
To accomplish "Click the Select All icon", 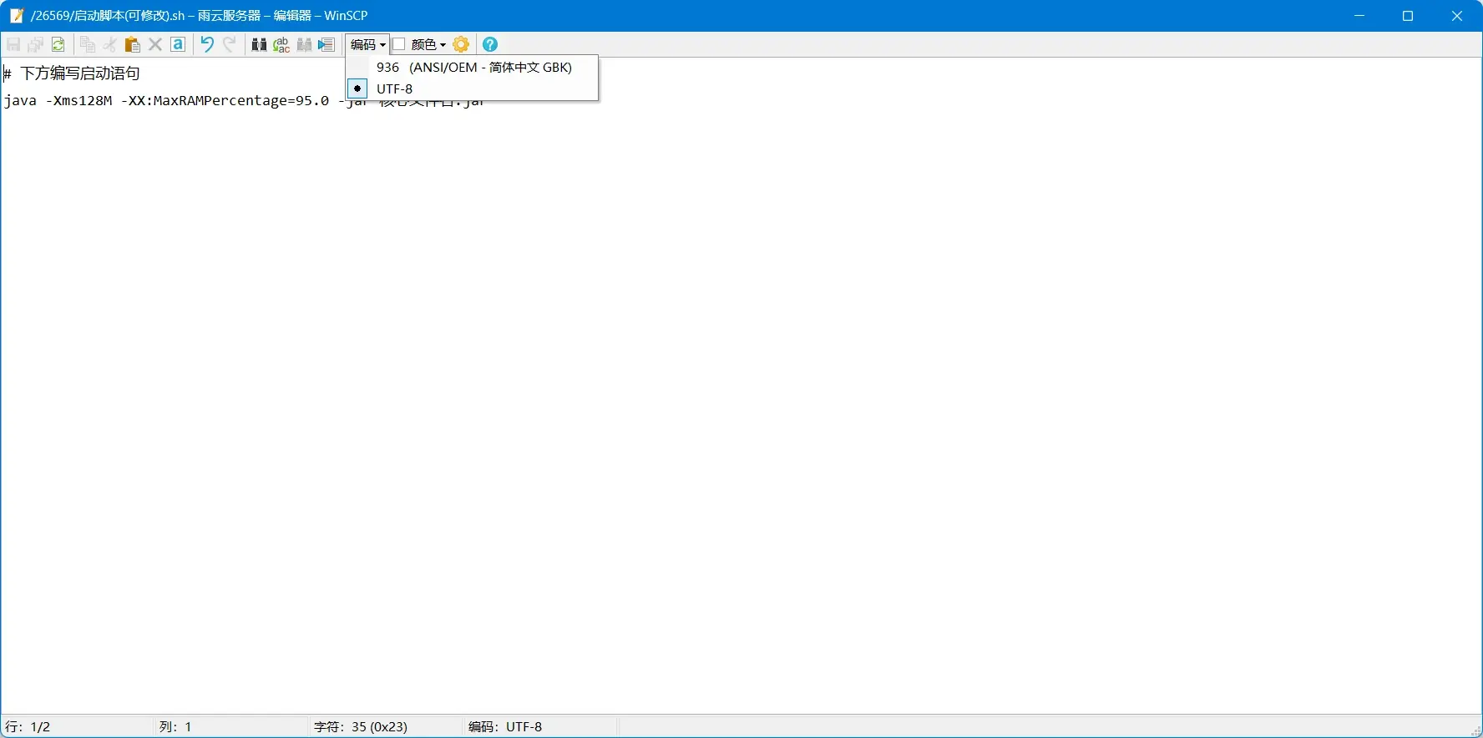I will [178, 44].
